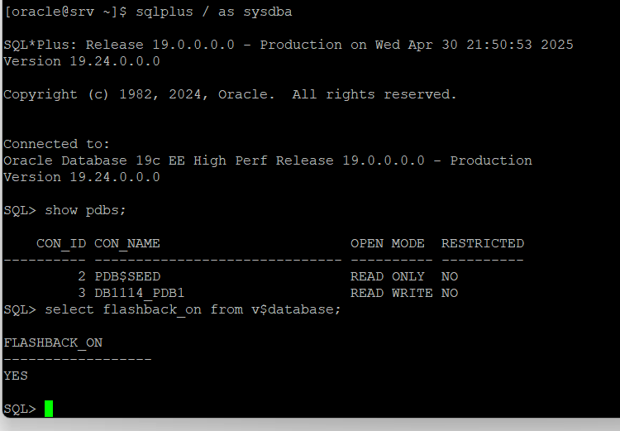Click the PDB$SEED container name
The image size is (620, 431).
tap(127, 276)
